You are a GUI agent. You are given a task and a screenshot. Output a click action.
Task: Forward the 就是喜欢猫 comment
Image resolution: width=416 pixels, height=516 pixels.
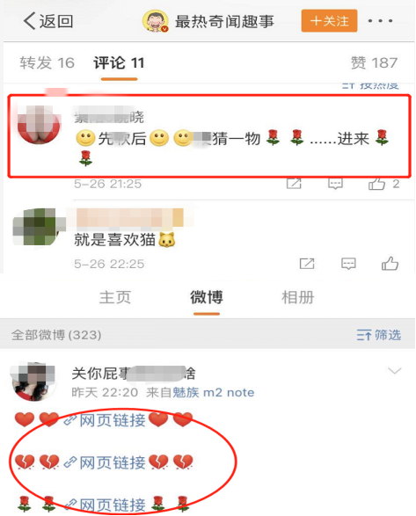click(x=307, y=264)
